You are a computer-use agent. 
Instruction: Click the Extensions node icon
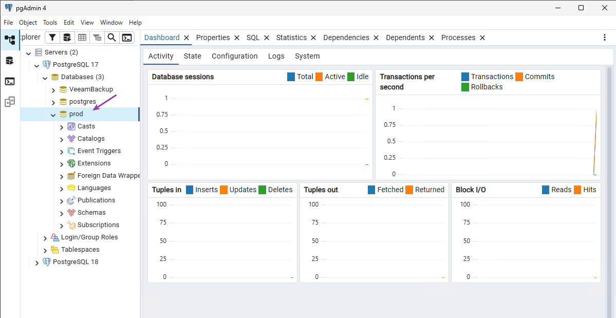(x=71, y=163)
